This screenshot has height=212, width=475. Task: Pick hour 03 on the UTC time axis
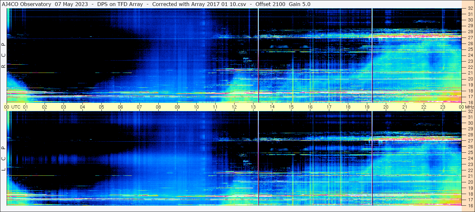tap(64, 107)
